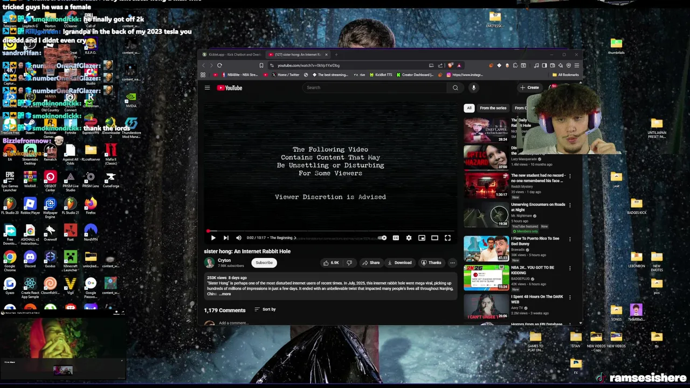Click the YouTube search magnifier button
This screenshot has width=690, height=388.
click(456, 87)
